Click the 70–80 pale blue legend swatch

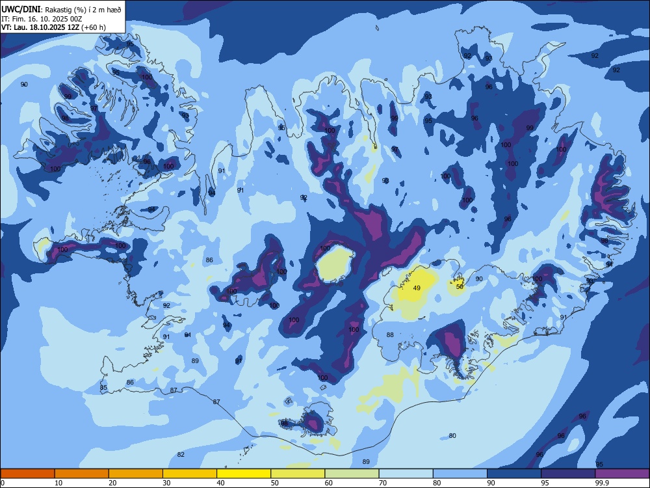[x=406, y=474]
